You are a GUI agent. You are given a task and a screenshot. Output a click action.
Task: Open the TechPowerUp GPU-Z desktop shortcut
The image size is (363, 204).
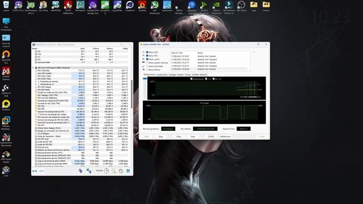tap(31, 7)
